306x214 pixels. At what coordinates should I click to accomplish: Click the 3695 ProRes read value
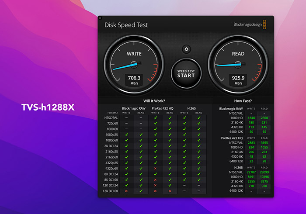click(264, 143)
